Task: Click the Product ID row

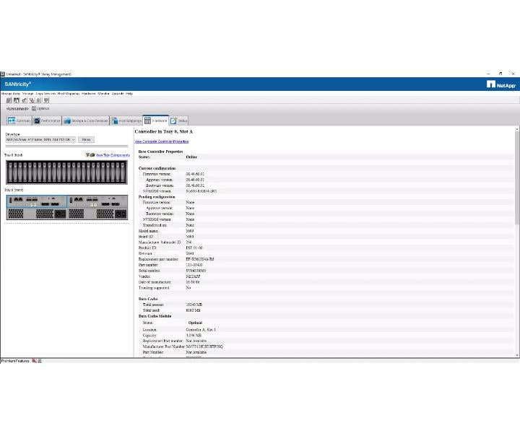Action: pyautogui.click(x=325, y=248)
